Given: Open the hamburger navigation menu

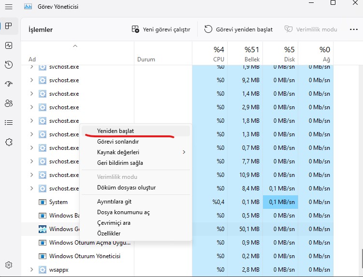Looking at the screenshot, I should click(9, 7).
